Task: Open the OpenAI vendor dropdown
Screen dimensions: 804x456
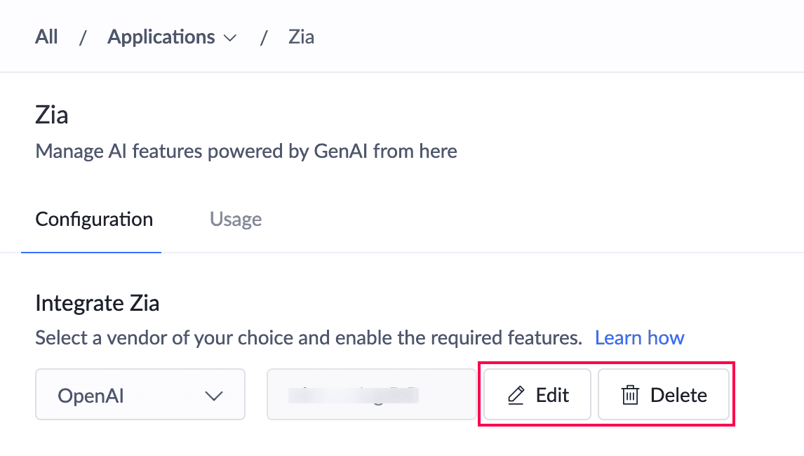Action: point(140,395)
